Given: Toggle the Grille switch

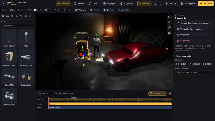Looking at the screenshot, I should tap(36, 10).
